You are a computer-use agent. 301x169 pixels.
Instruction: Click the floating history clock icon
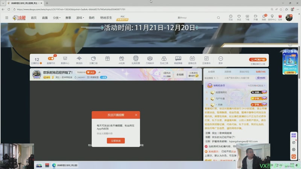point(293,142)
